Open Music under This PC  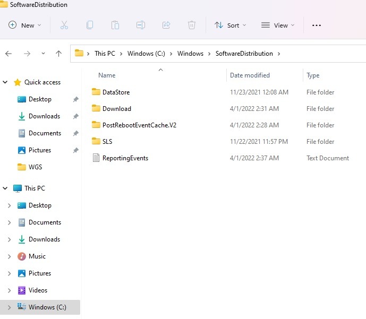point(37,256)
